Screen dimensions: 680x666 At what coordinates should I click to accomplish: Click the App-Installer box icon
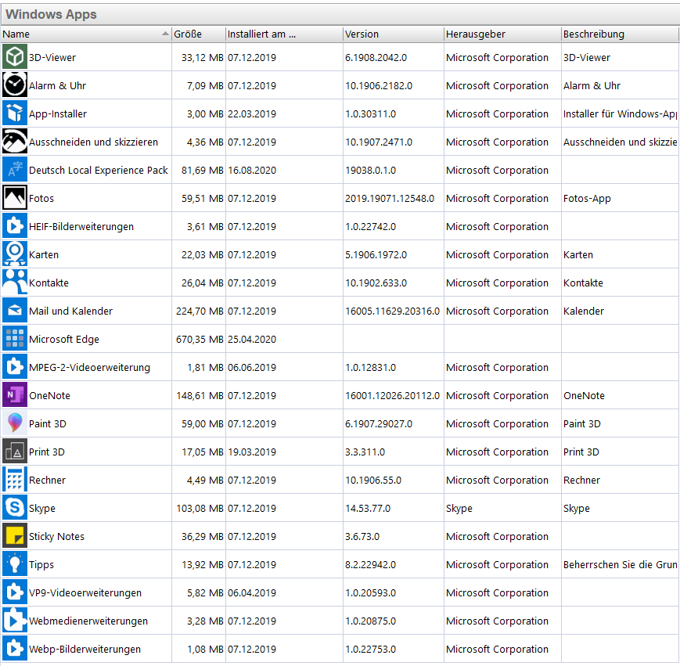(15, 113)
